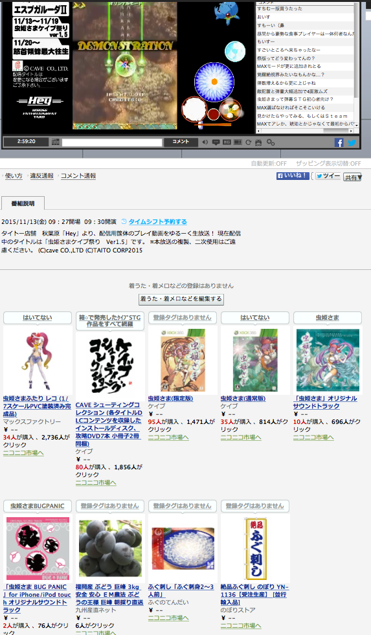
Task: Open 虫姫さま(限定版) product link
Action: 170,399
